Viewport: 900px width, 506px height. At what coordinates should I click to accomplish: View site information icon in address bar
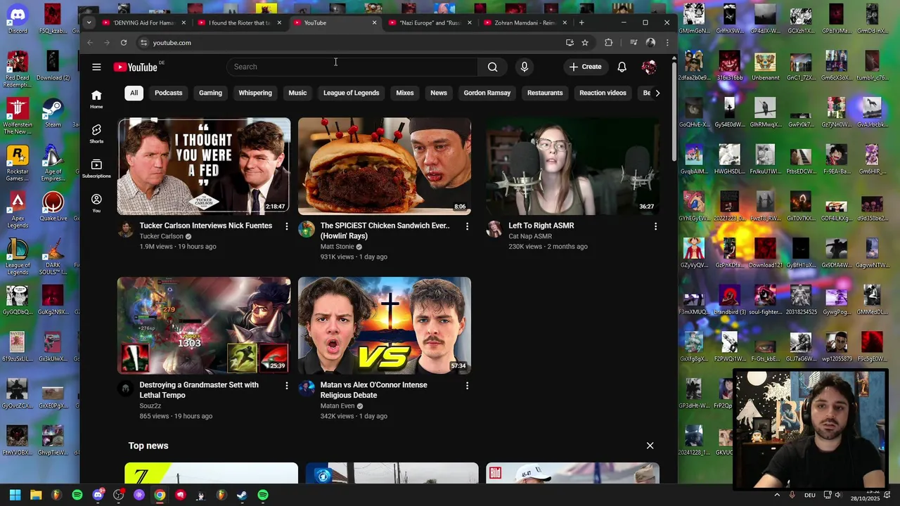[x=143, y=43]
